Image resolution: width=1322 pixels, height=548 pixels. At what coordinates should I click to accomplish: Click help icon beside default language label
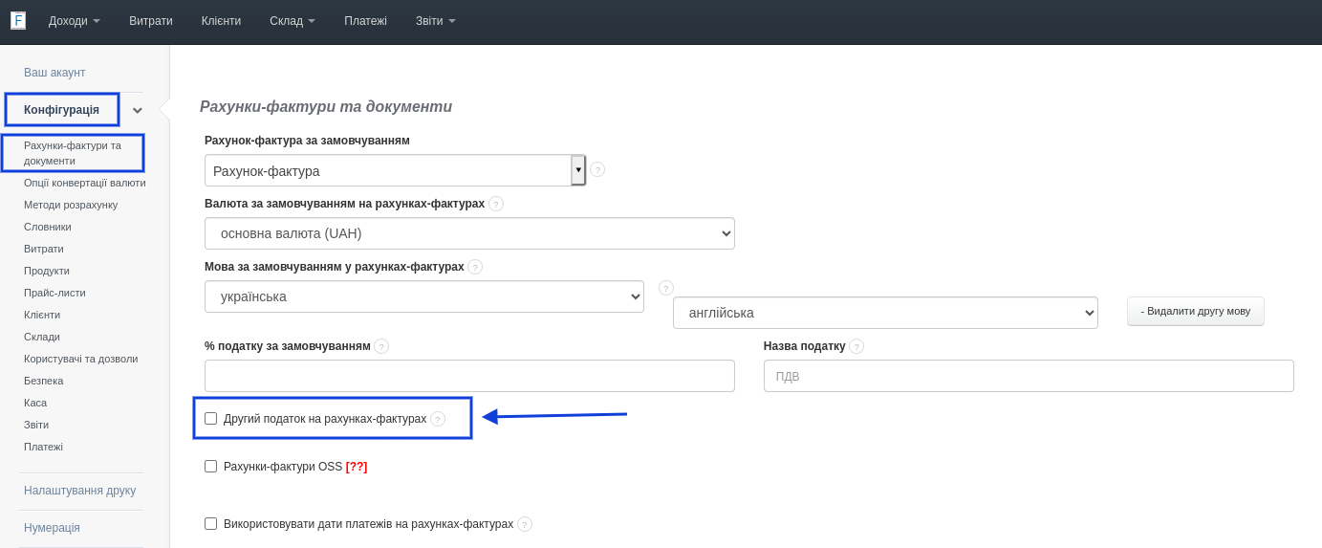coord(475,267)
